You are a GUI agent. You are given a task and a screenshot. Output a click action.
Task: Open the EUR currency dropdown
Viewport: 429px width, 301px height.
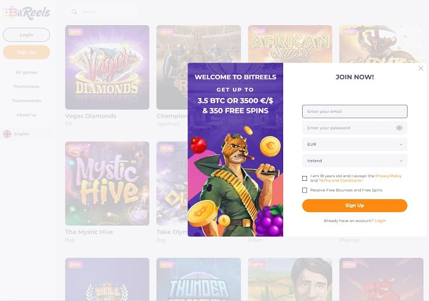[355, 144]
